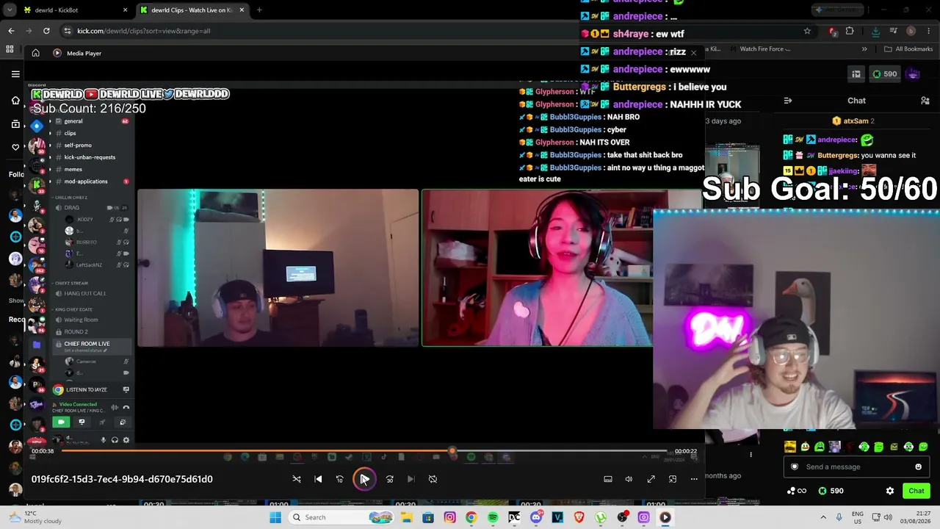Skip forward 30 seconds in Media Player

click(390, 479)
